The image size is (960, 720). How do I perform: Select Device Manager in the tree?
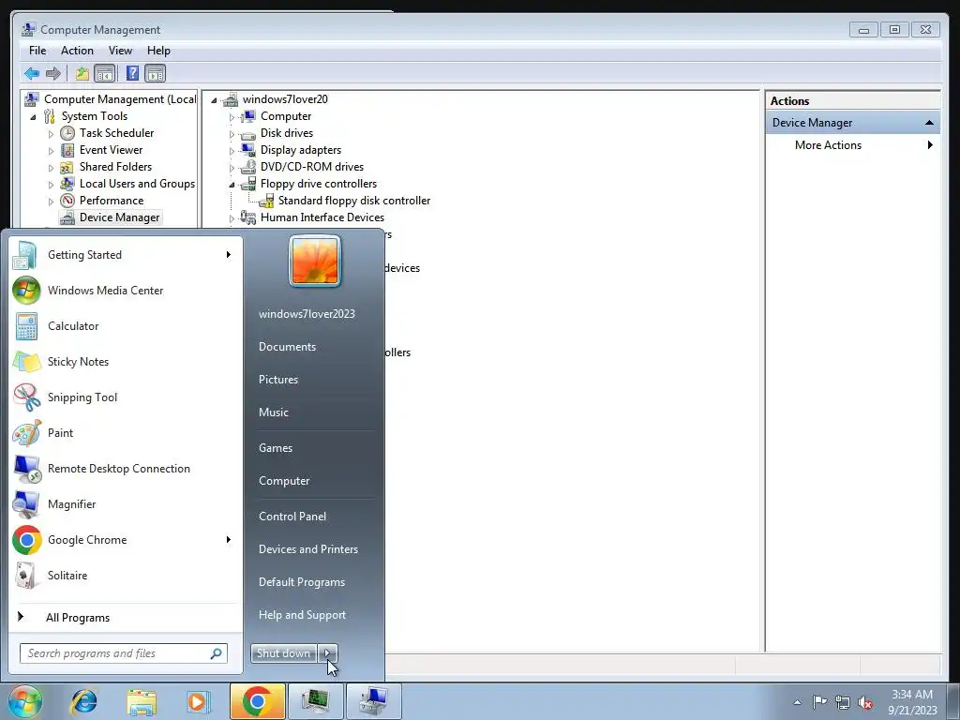[x=119, y=217]
